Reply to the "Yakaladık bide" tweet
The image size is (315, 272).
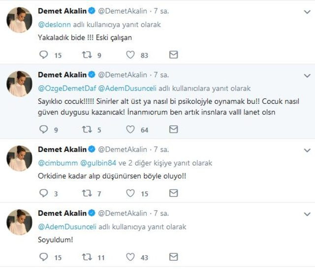[x=43, y=55]
